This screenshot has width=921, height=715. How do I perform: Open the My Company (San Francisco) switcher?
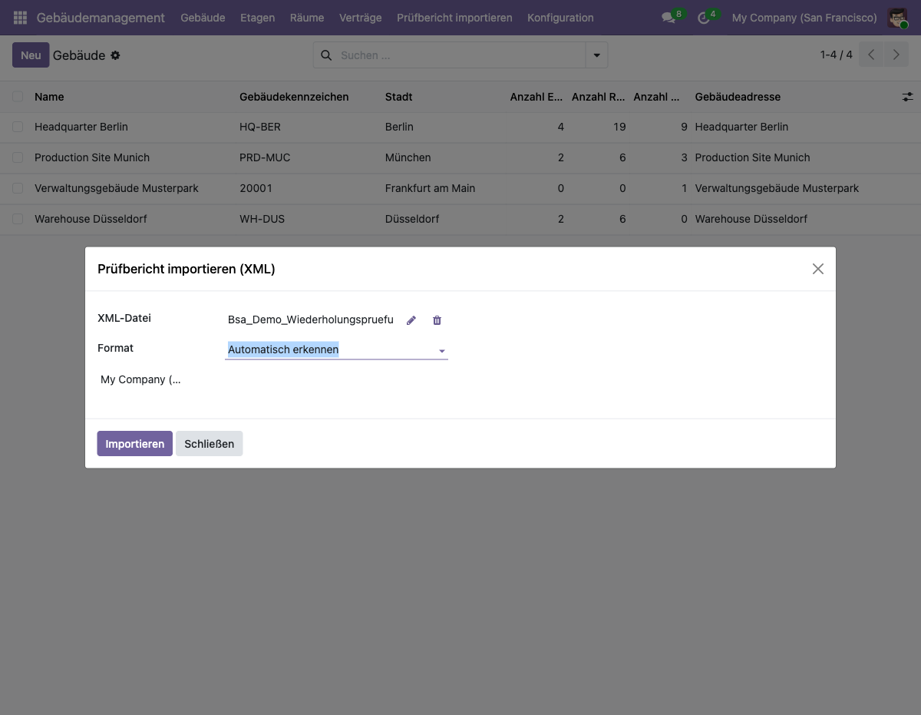[804, 18]
